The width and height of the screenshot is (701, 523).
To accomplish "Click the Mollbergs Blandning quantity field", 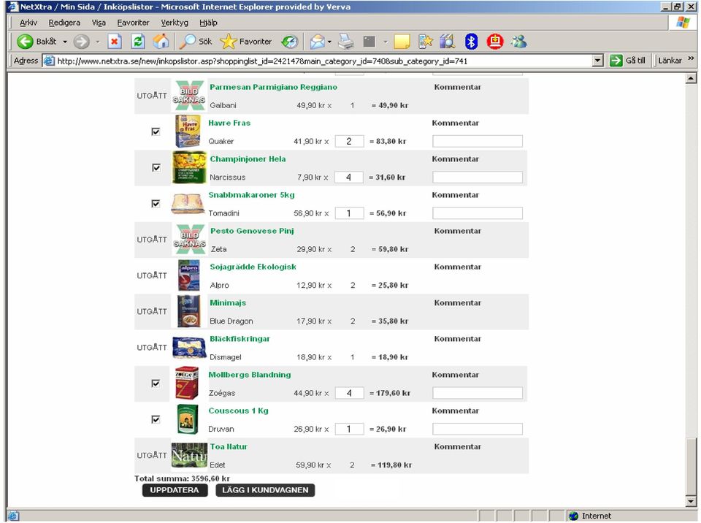I will click(349, 393).
